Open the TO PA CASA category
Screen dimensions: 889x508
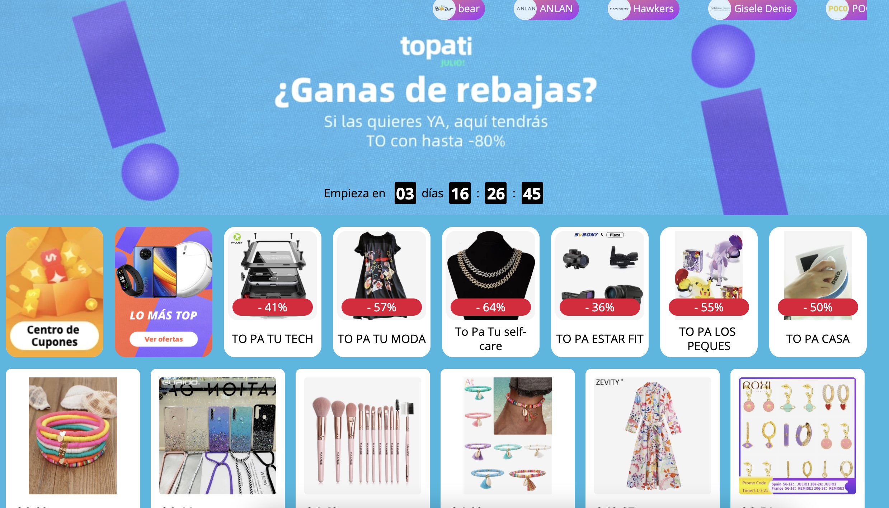tap(818, 292)
